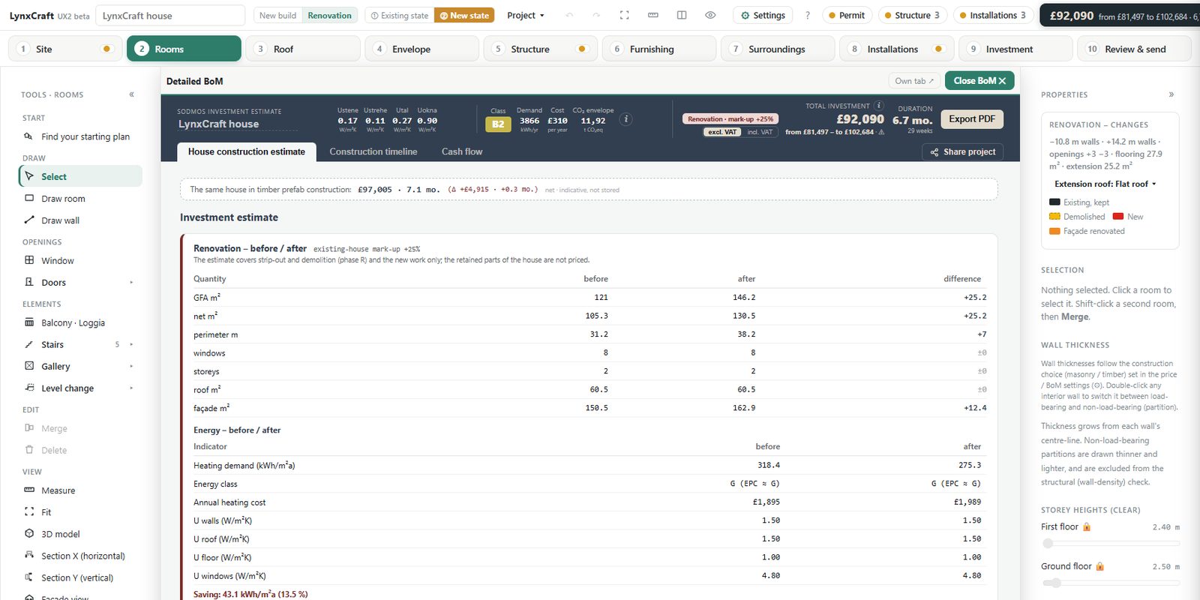Screen dimensions: 1200x600
Task: Click the ruler measure icon in top bar
Action: [x=653, y=15]
